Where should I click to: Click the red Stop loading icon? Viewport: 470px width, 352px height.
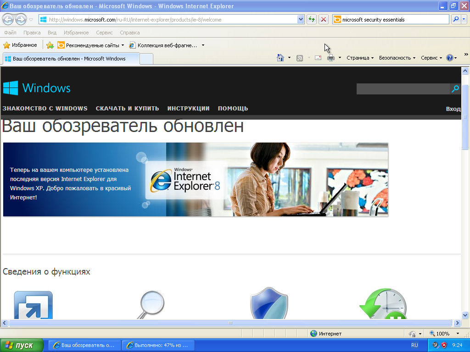tap(324, 19)
